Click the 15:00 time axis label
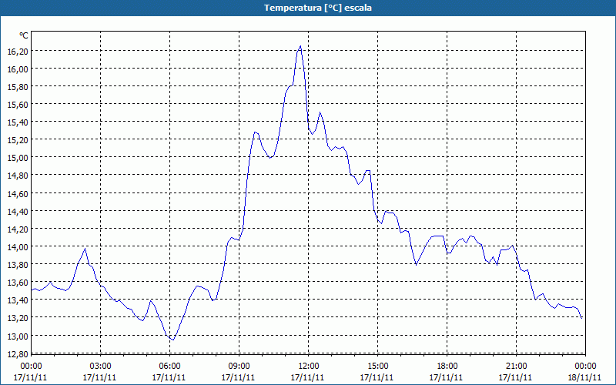The height and width of the screenshot is (385, 616). 377,367
